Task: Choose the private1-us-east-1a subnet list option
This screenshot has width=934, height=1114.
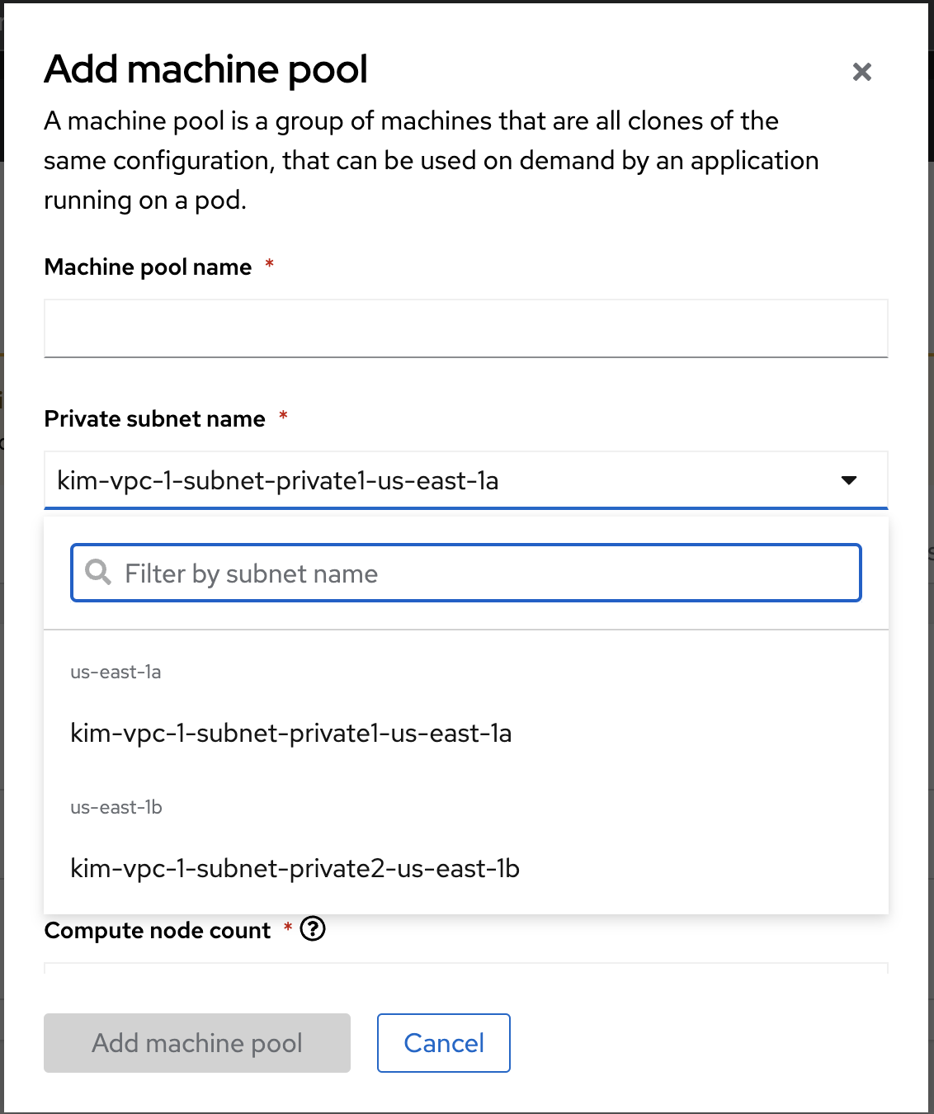Action: coord(291,733)
